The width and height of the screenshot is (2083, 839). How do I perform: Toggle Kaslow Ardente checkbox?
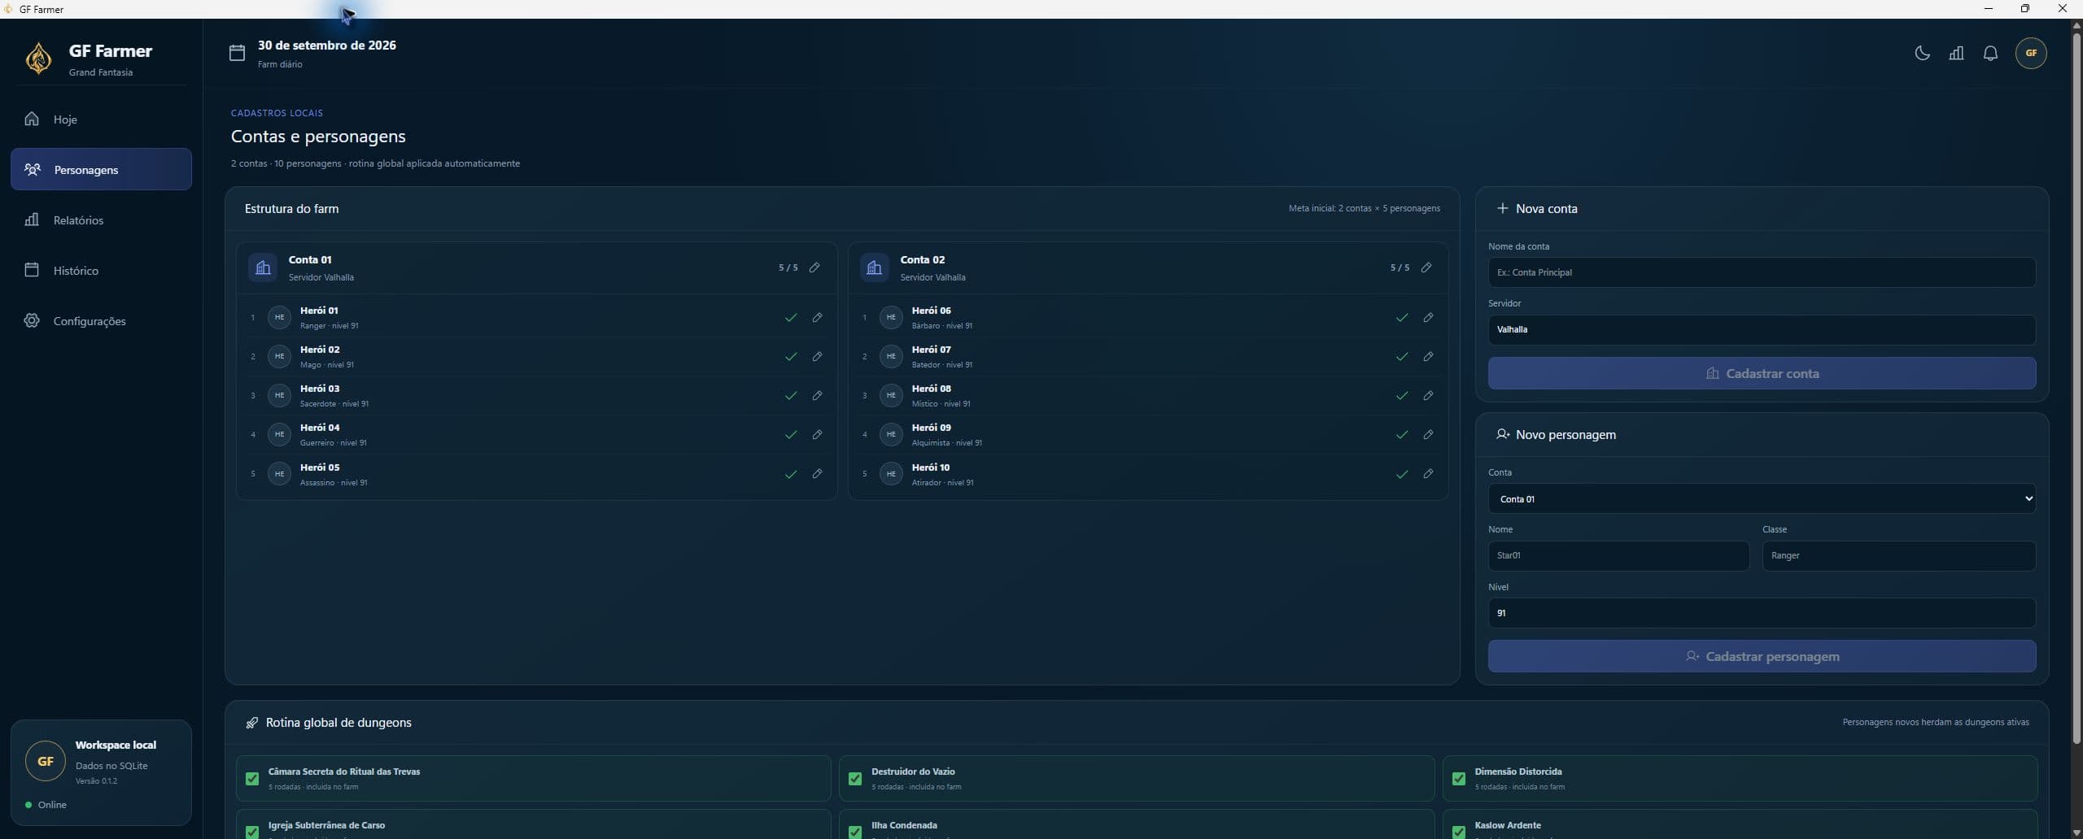click(x=1459, y=832)
